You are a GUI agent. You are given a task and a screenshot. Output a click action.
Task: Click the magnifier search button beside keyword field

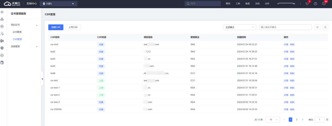[x=325, y=27]
